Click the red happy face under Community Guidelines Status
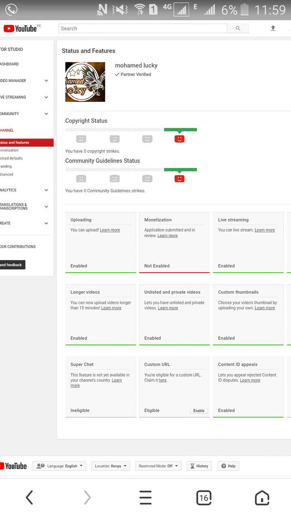 [x=180, y=178]
